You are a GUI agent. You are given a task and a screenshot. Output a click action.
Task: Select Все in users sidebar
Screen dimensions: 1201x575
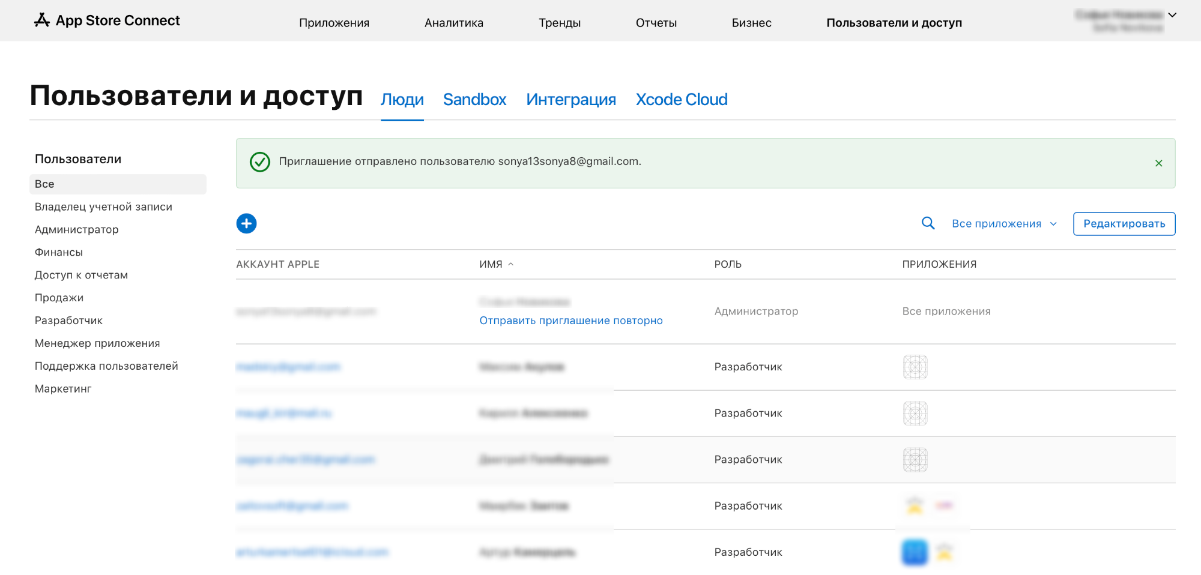pyautogui.click(x=118, y=184)
